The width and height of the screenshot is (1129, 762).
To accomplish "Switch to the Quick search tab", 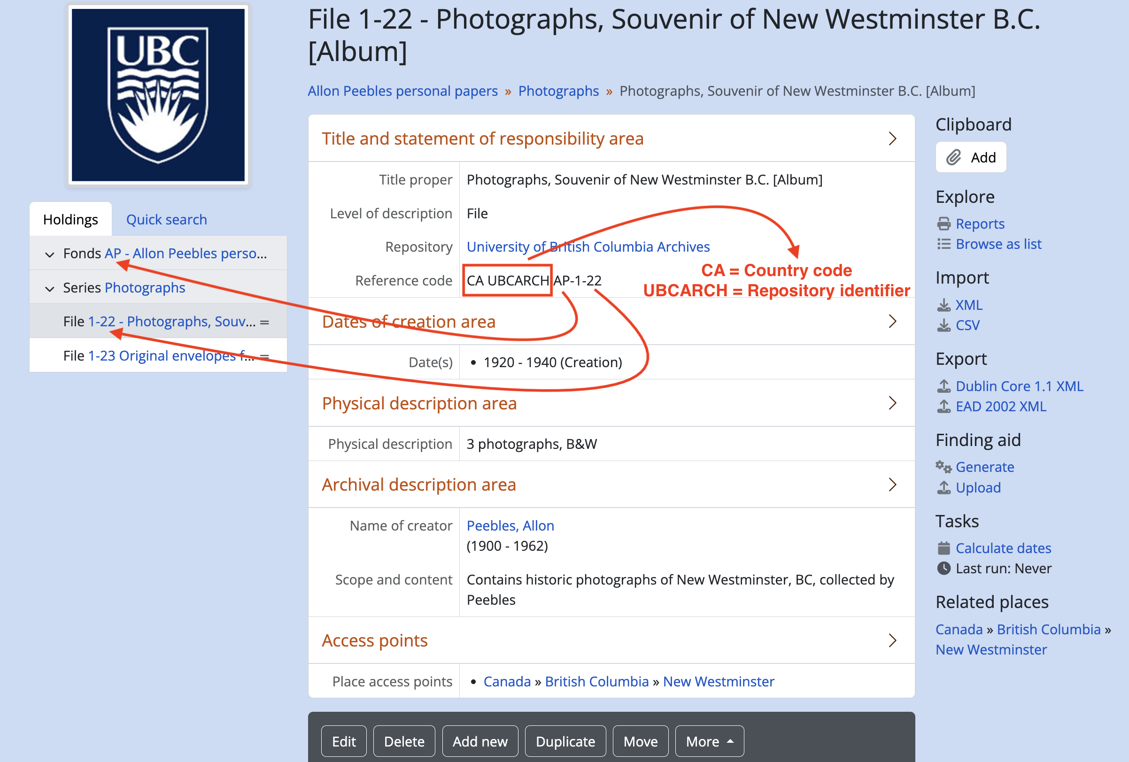I will click(x=166, y=220).
